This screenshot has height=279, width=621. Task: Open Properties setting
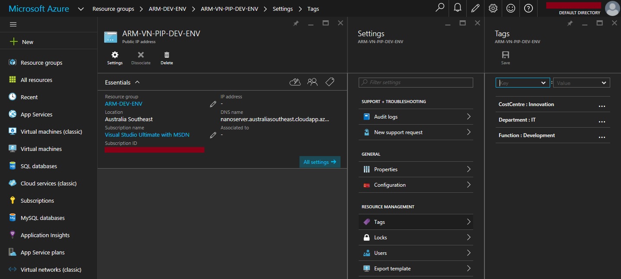416,169
